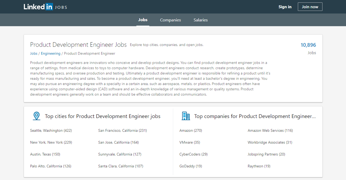346x180 pixels.
Task: Click the Product Development Engineer breadcrumb text
Action: click(90, 54)
